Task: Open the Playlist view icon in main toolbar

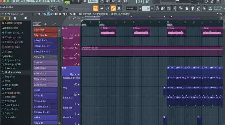Action: click(157, 9)
